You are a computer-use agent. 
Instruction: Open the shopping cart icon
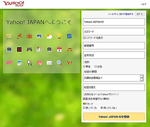[9, 36]
